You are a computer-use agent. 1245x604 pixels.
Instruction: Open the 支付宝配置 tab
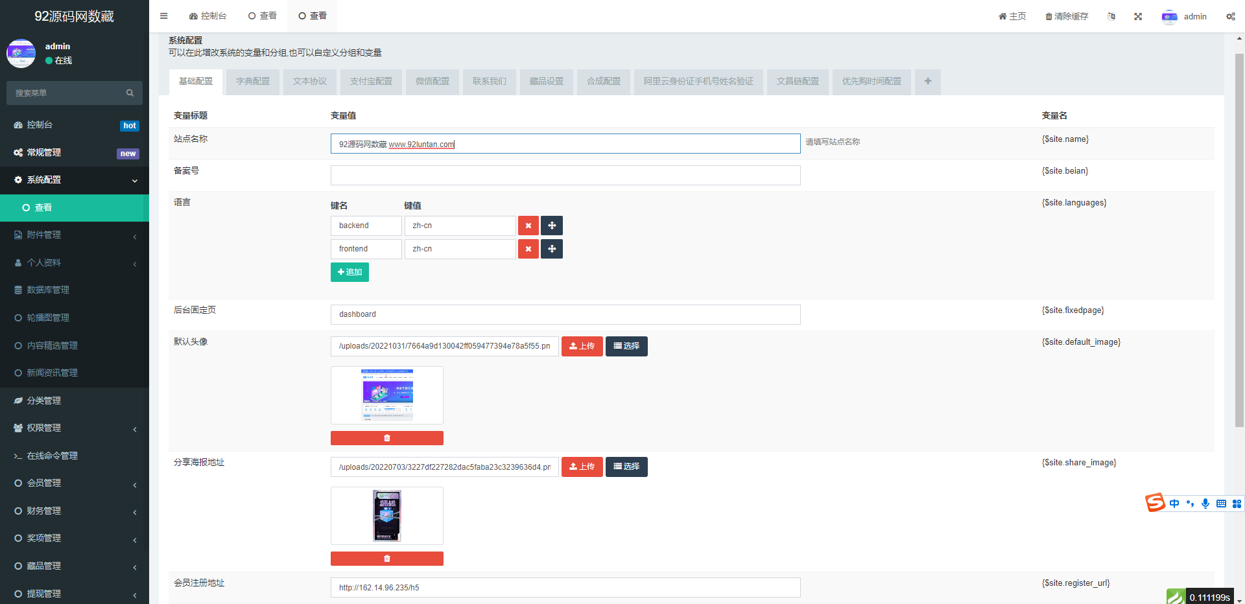(x=371, y=82)
